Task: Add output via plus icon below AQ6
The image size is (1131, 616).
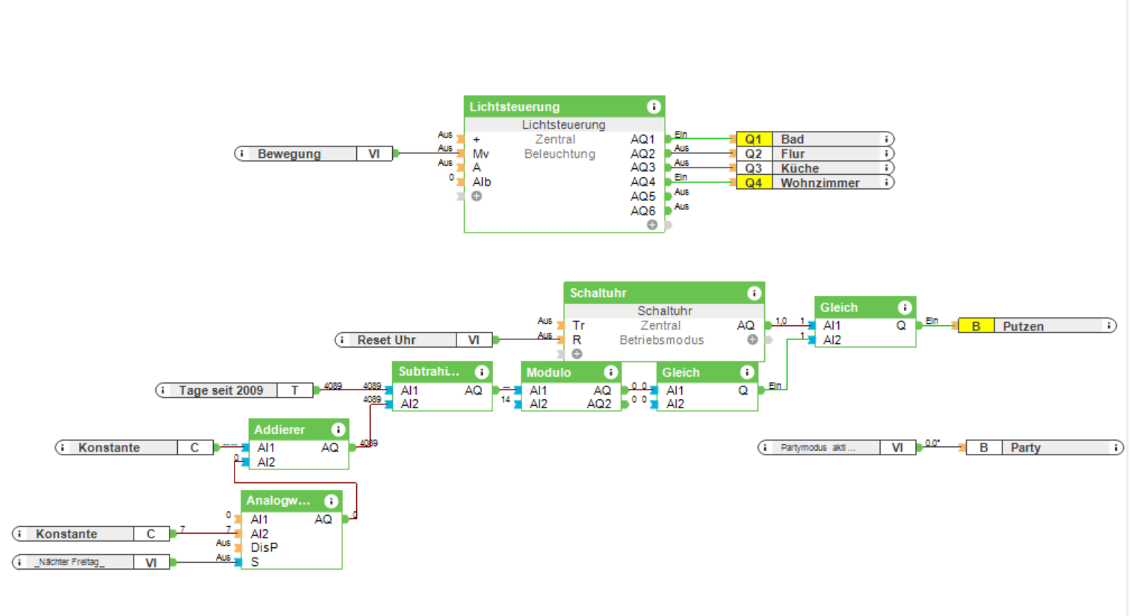Action: (x=652, y=224)
